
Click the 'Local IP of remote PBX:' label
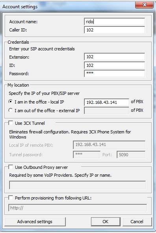pos(31,145)
